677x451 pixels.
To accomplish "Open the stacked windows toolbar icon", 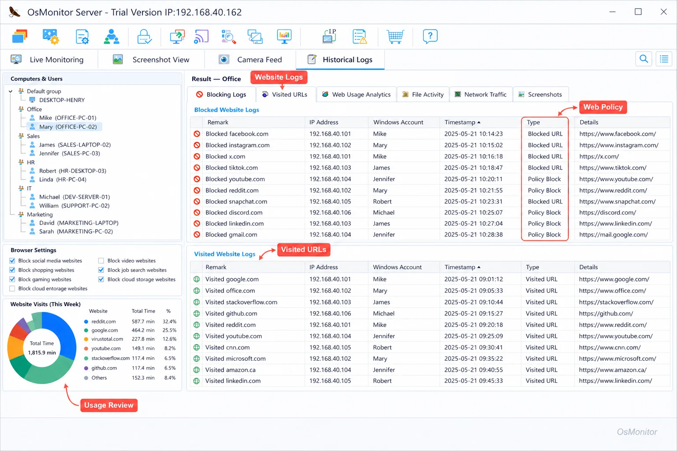I will [20, 37].
